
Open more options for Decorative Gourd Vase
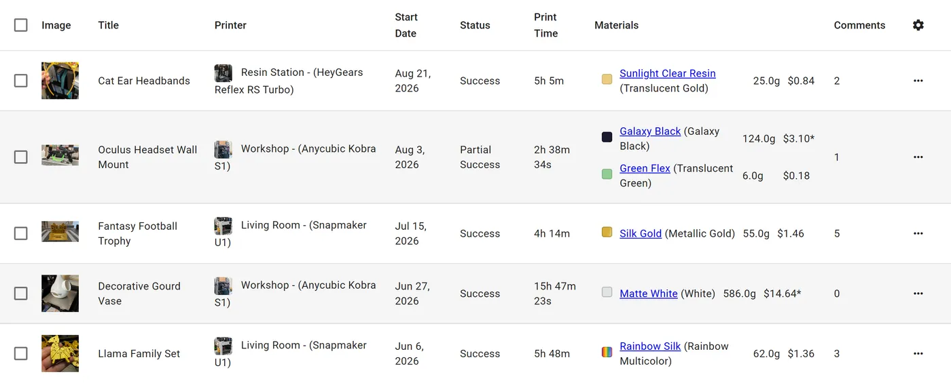coord(918,294)
